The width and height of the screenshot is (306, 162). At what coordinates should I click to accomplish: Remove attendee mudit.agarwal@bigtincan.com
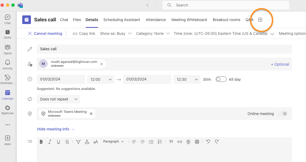click(x=101, y=64)
